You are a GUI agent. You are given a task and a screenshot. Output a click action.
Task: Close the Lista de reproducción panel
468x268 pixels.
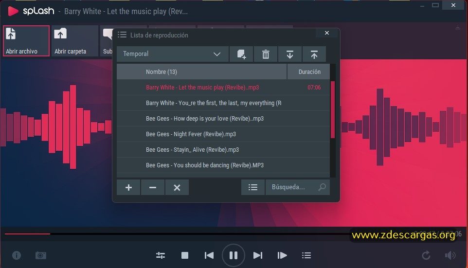coord(327,33)
